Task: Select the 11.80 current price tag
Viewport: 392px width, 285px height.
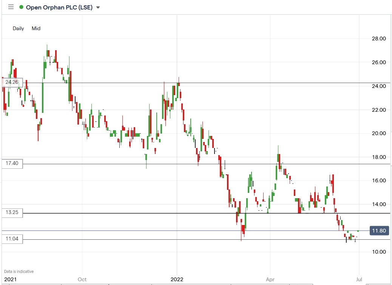Action: coord(380,231)
